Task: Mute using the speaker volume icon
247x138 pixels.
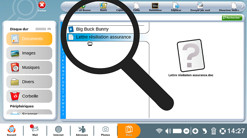Action: [168, 131]
